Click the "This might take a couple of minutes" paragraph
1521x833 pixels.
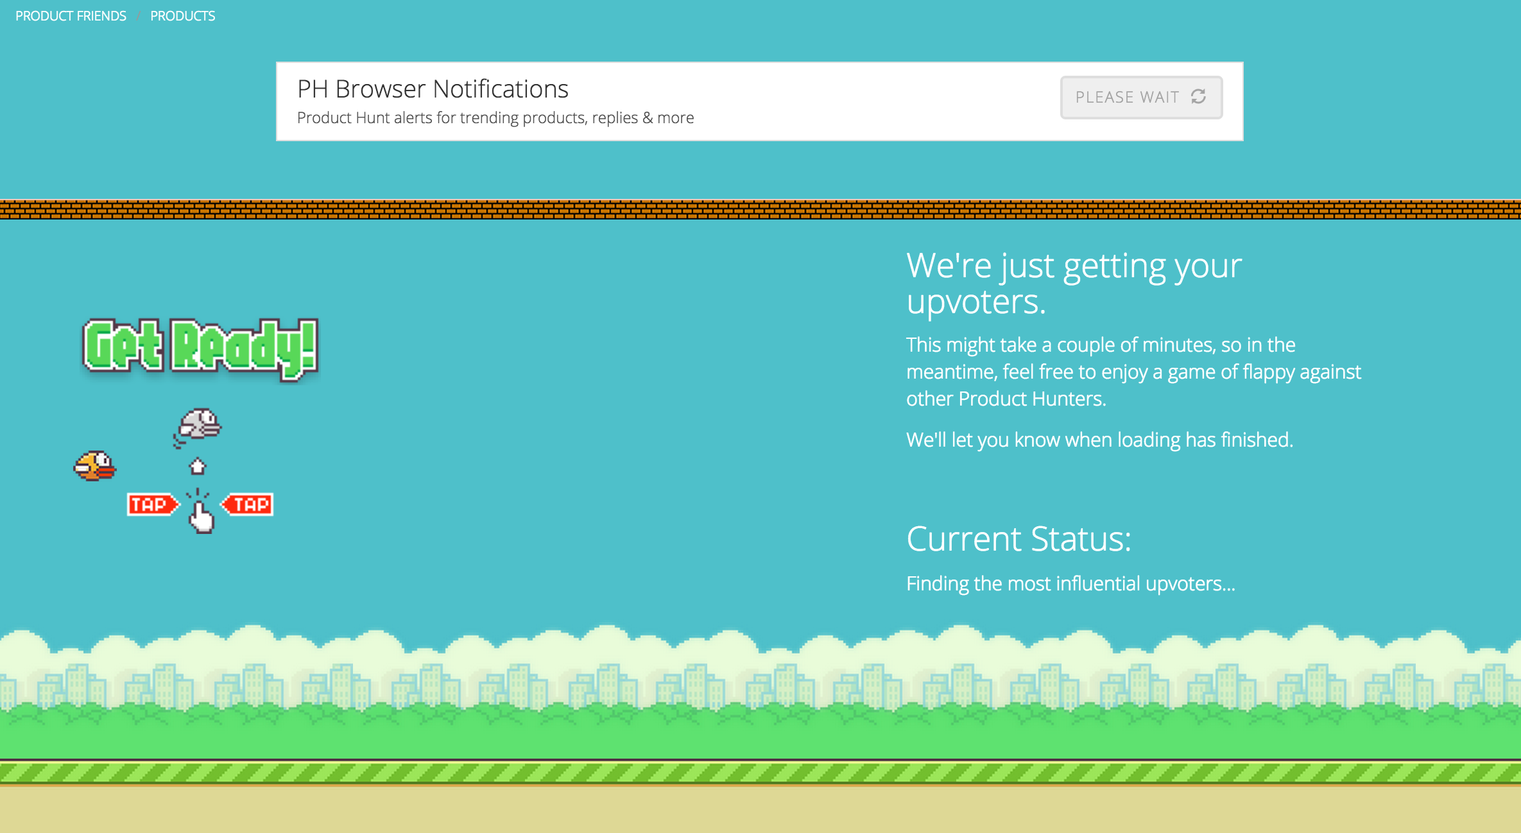1133,372
